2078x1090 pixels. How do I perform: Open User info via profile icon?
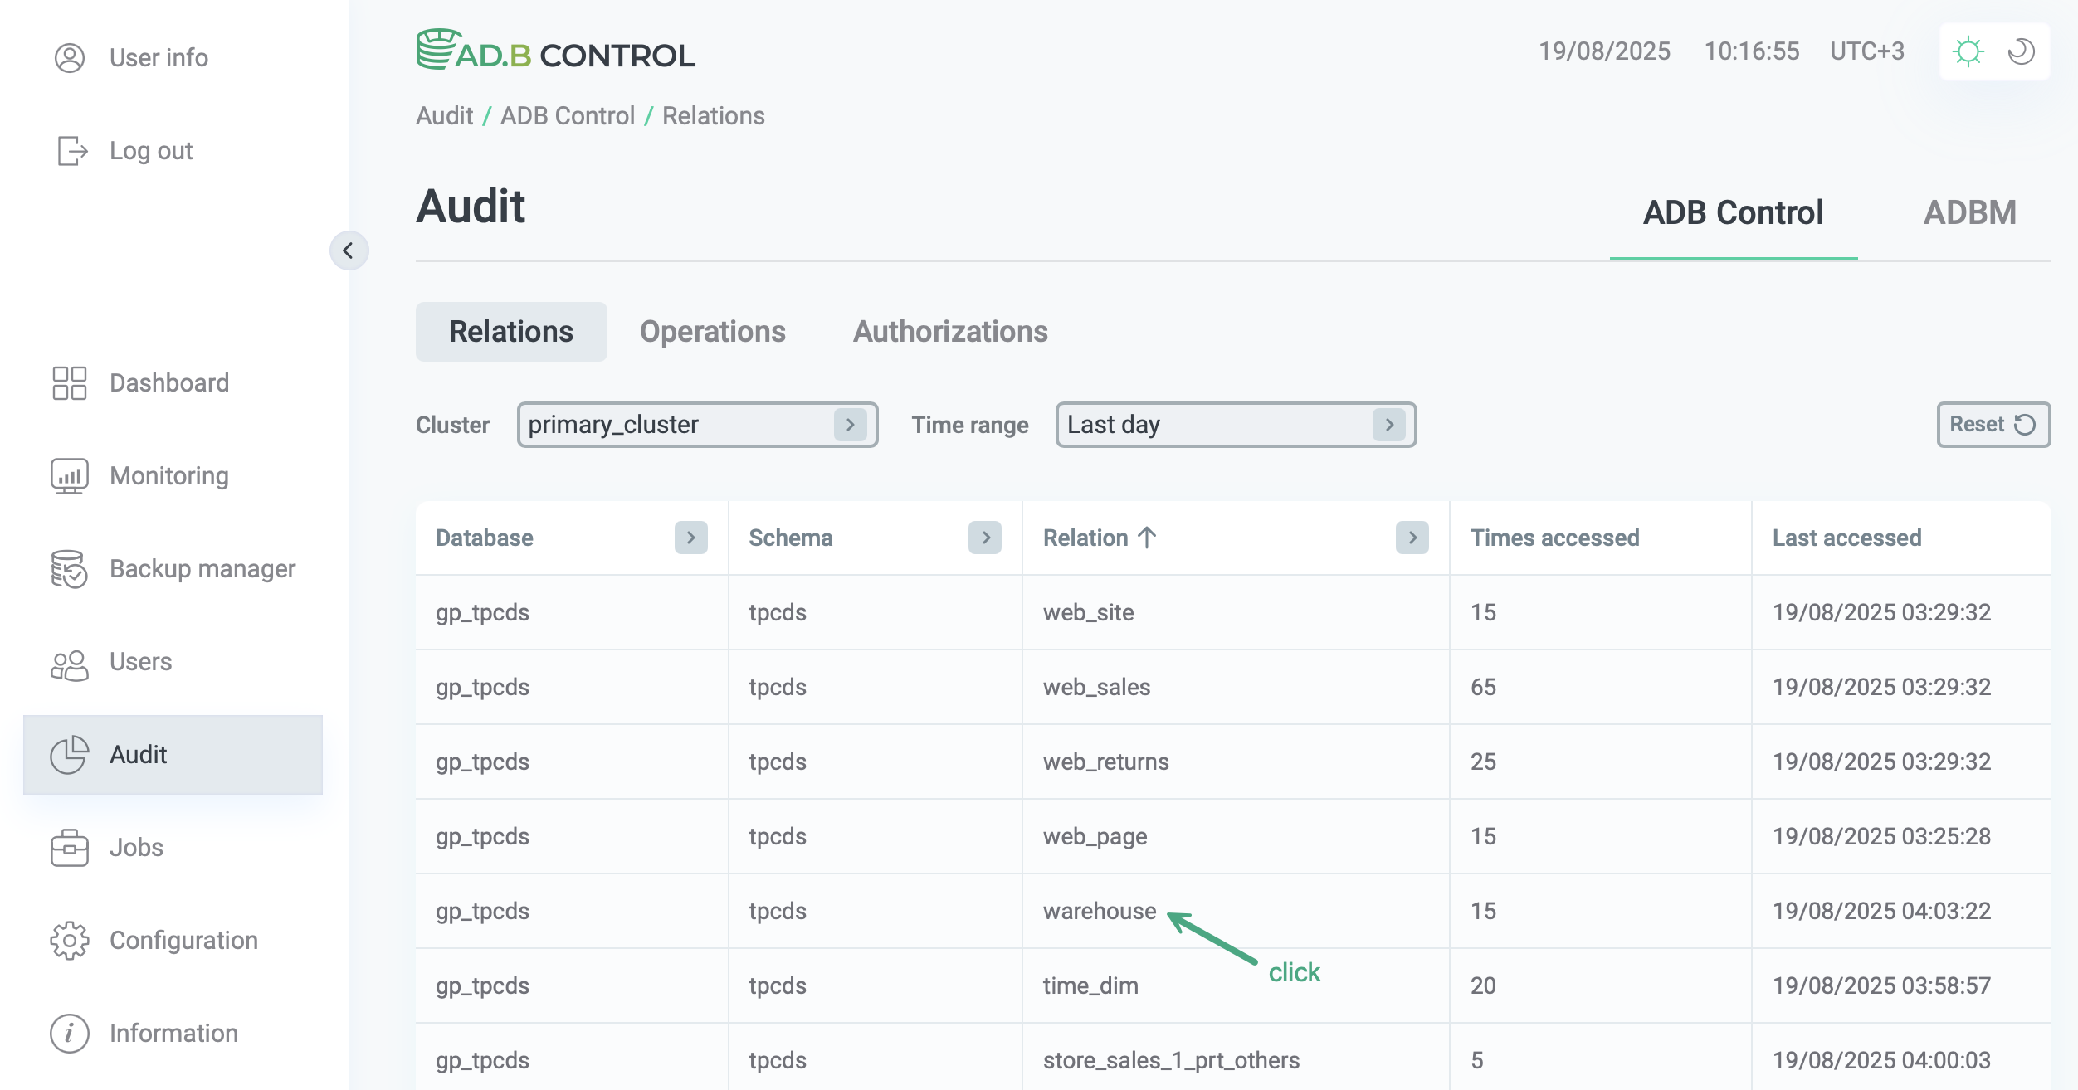click(x=70, y=57)
